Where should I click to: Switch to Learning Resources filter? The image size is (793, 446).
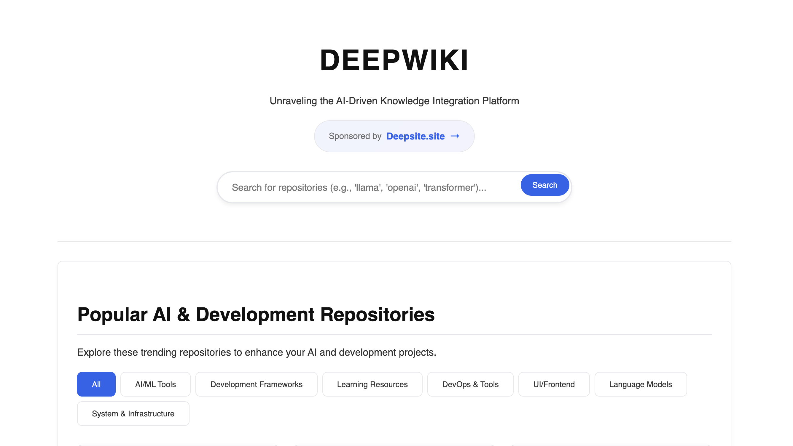(x=372, y=384)
